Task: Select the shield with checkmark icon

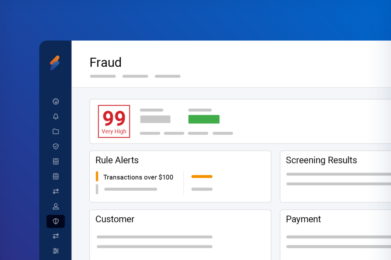Action: tap(56, 146)
